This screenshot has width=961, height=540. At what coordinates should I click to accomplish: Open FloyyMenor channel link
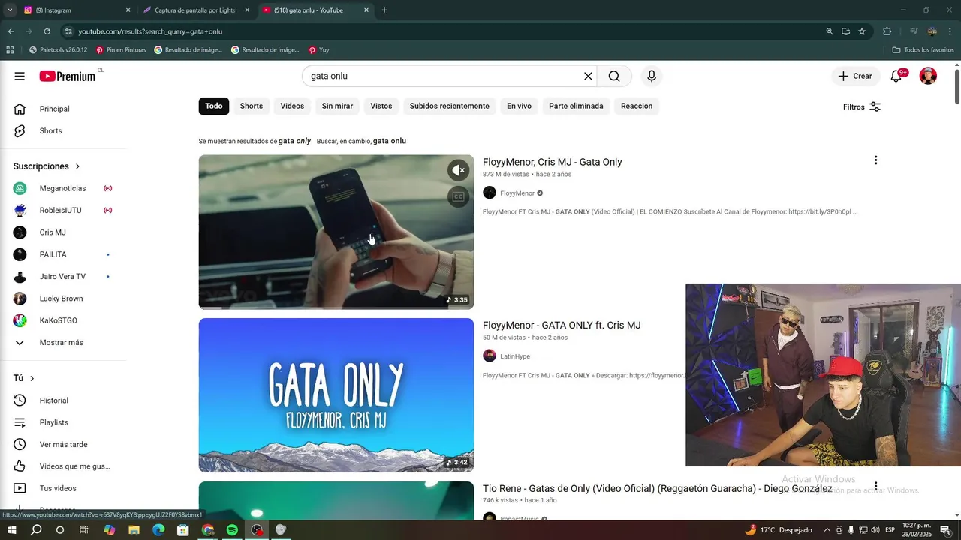point(517,193)
